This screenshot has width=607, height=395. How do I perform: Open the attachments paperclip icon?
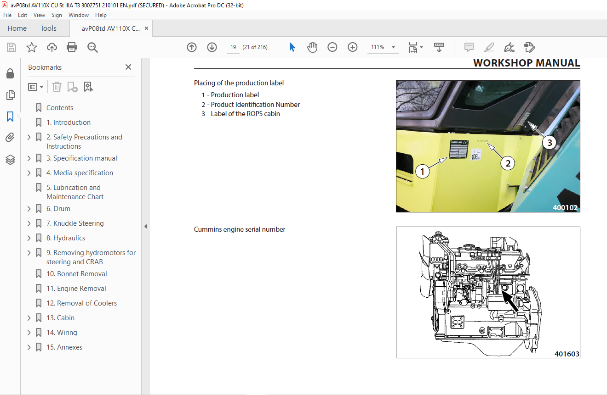click(10, 138)
